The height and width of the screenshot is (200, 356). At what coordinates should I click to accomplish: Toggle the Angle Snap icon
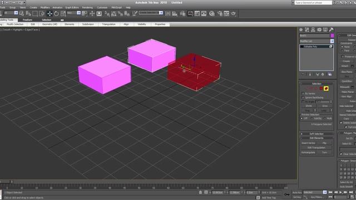tap(113, 13)
